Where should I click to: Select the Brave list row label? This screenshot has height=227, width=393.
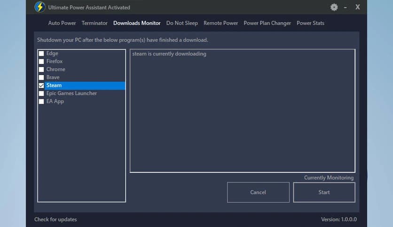coord(53,77)
